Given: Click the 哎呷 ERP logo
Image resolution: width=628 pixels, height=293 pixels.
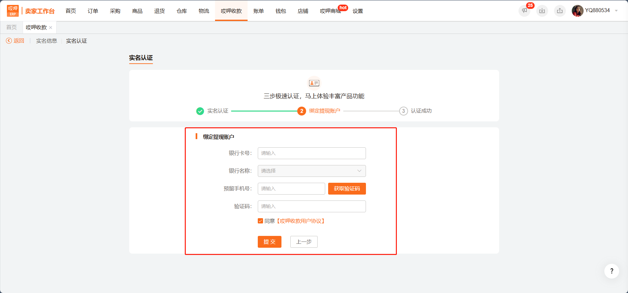Looking at the screenshot, I should click(x=12, y=11).
